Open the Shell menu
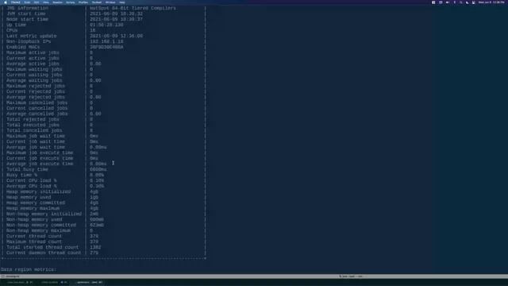This screenshot has width=508, height=286. coord(27,2)
